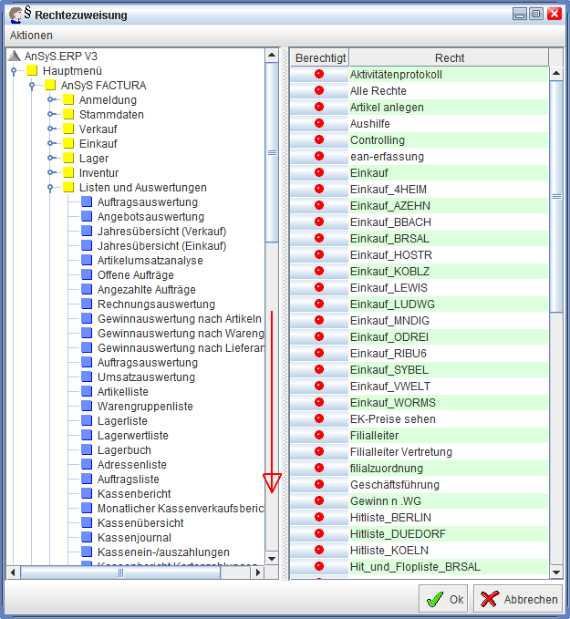Confirm with the Ok button
570x619 pixels.
click(x=443, y=599)
